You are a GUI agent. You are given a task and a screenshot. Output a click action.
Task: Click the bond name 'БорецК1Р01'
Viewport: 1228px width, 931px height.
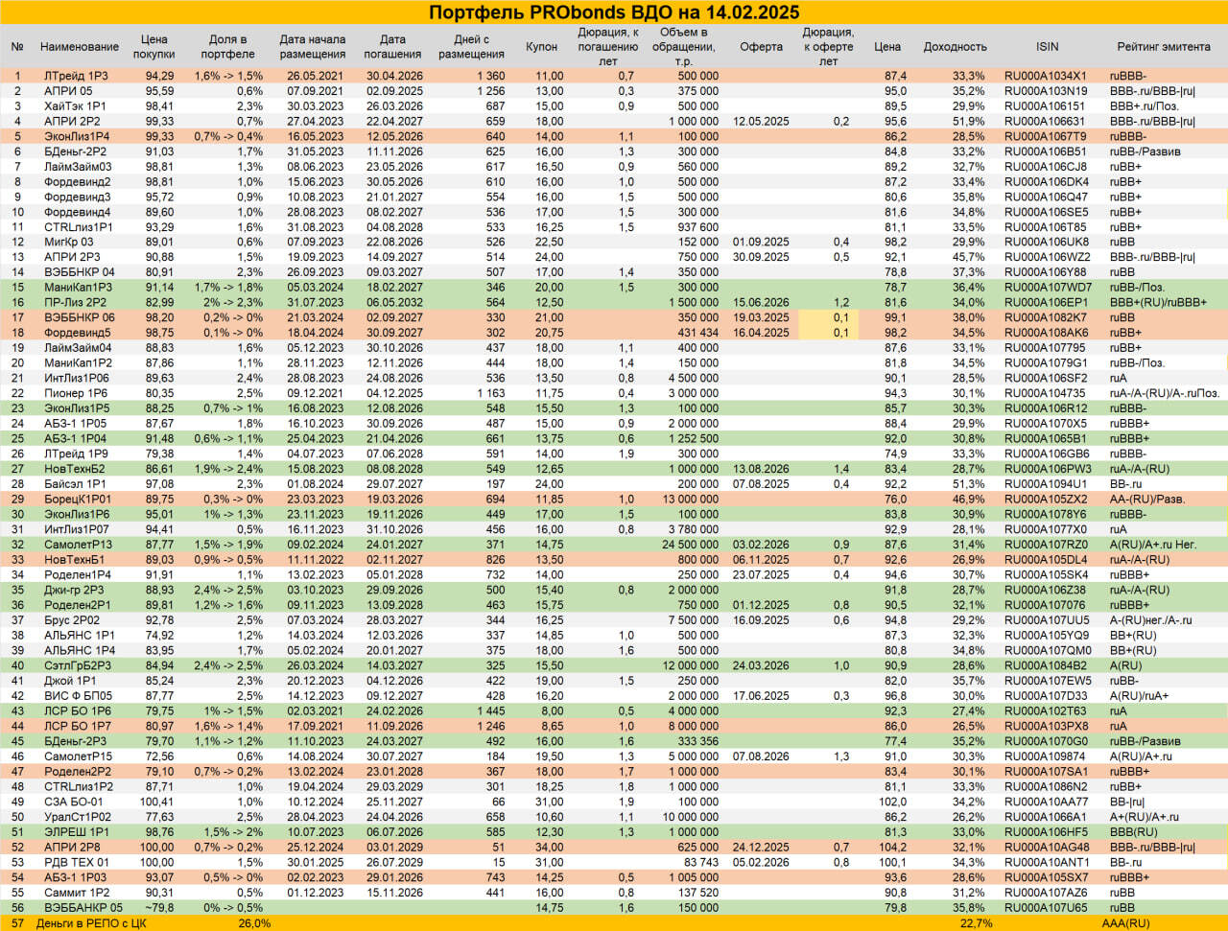pos(78,500)
